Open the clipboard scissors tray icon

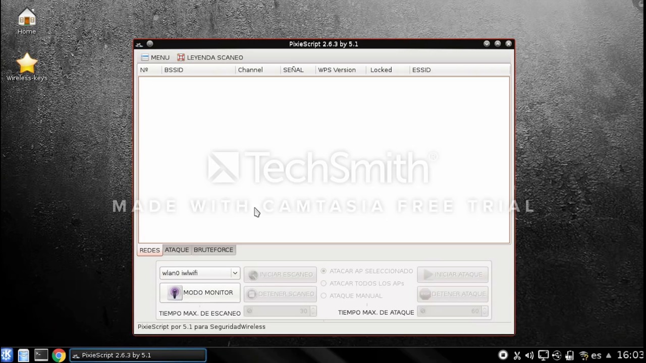[517, 355]
